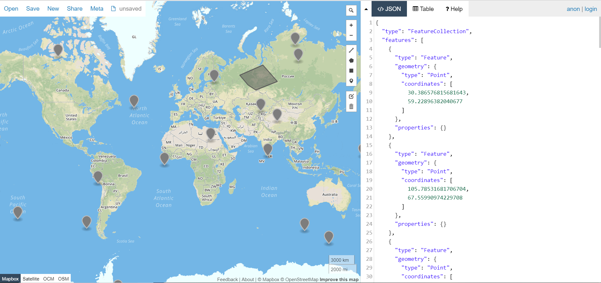
Task: Click the marker in the South Pacific Ocean
Action: tap(18, 213)
